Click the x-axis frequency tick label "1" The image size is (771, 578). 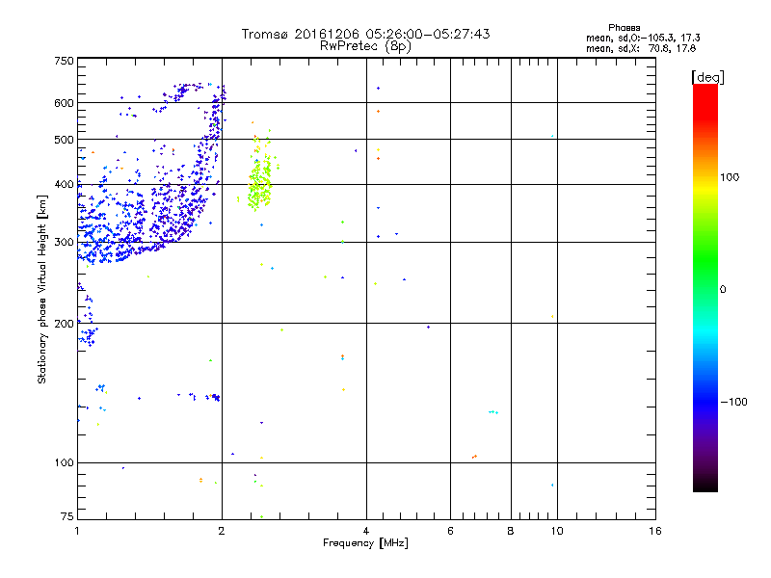[77, 531]
